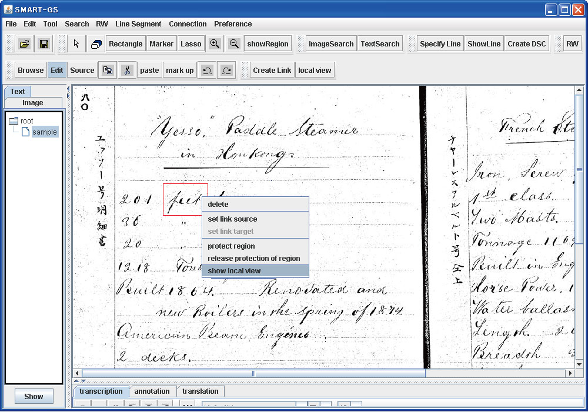Click the scissors cut icon

pyautogui.click(x=126, y=71)
